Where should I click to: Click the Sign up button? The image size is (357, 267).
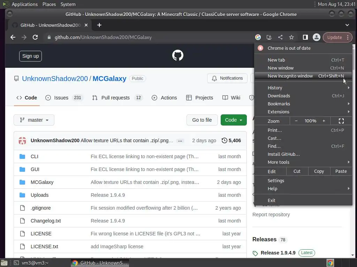pos(31,56)
